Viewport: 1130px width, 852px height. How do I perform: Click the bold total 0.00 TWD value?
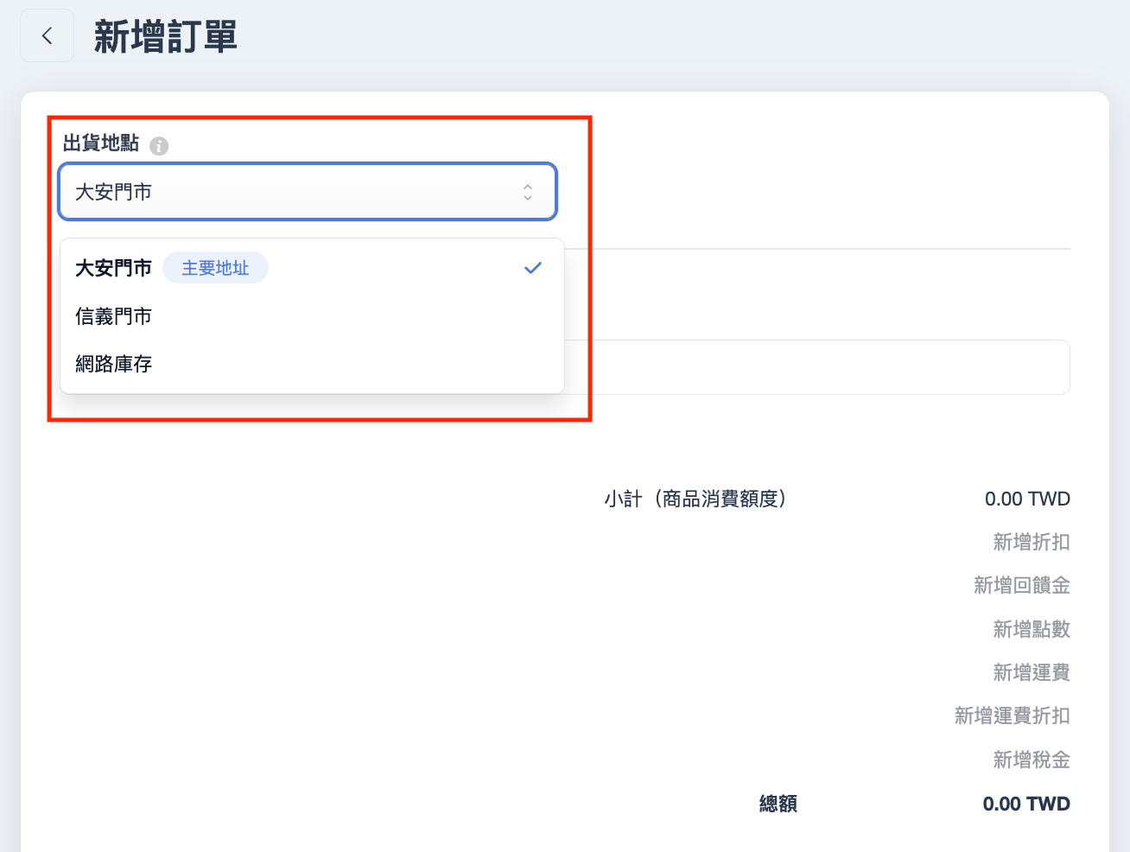click(1025, 804)
